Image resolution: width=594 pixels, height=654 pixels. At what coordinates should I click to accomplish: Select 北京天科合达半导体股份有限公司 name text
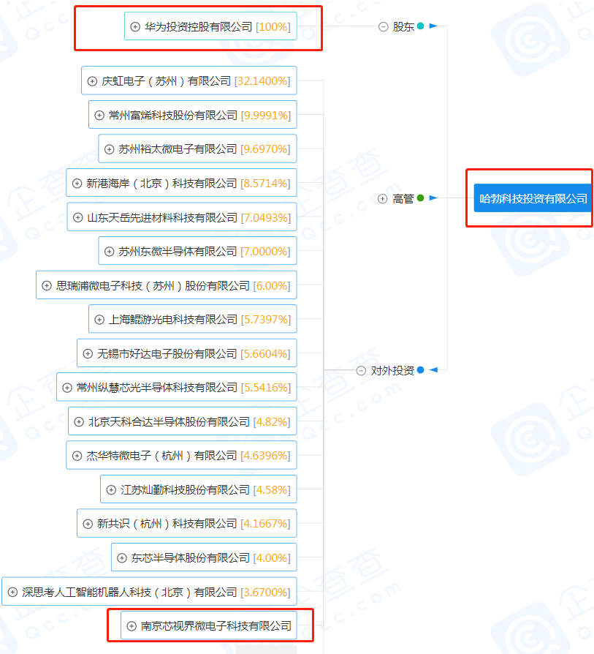click(x=169, y=421)
